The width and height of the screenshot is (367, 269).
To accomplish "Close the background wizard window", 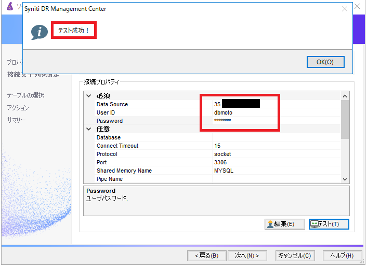I will (357, 7).
